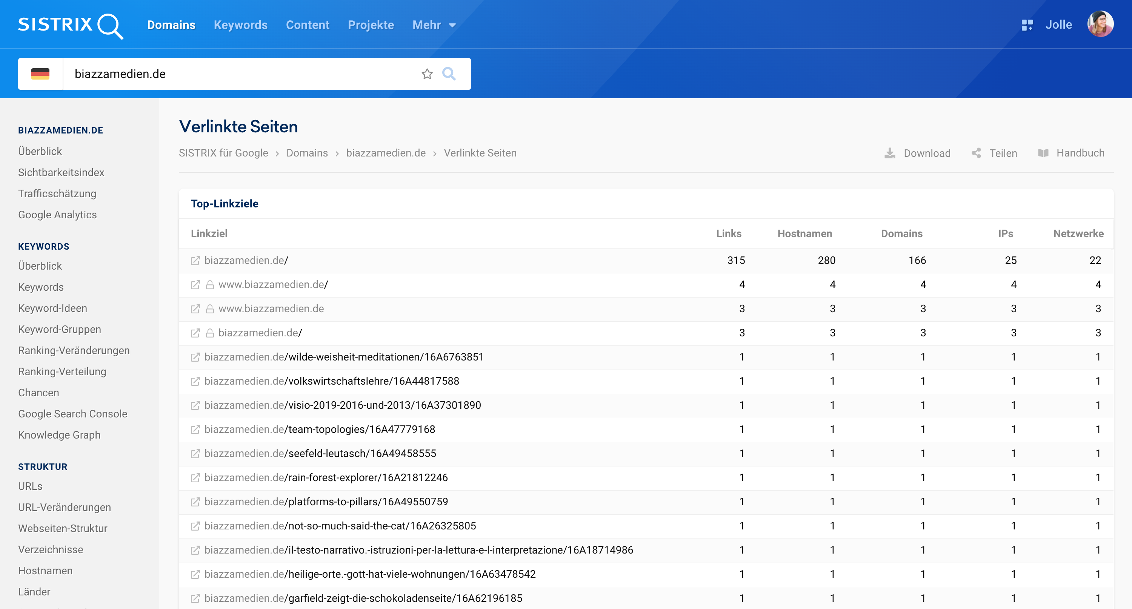The height and width of the screenshot is (609, 1132).
Task: Click the download icon above the table
Action: 890,153
